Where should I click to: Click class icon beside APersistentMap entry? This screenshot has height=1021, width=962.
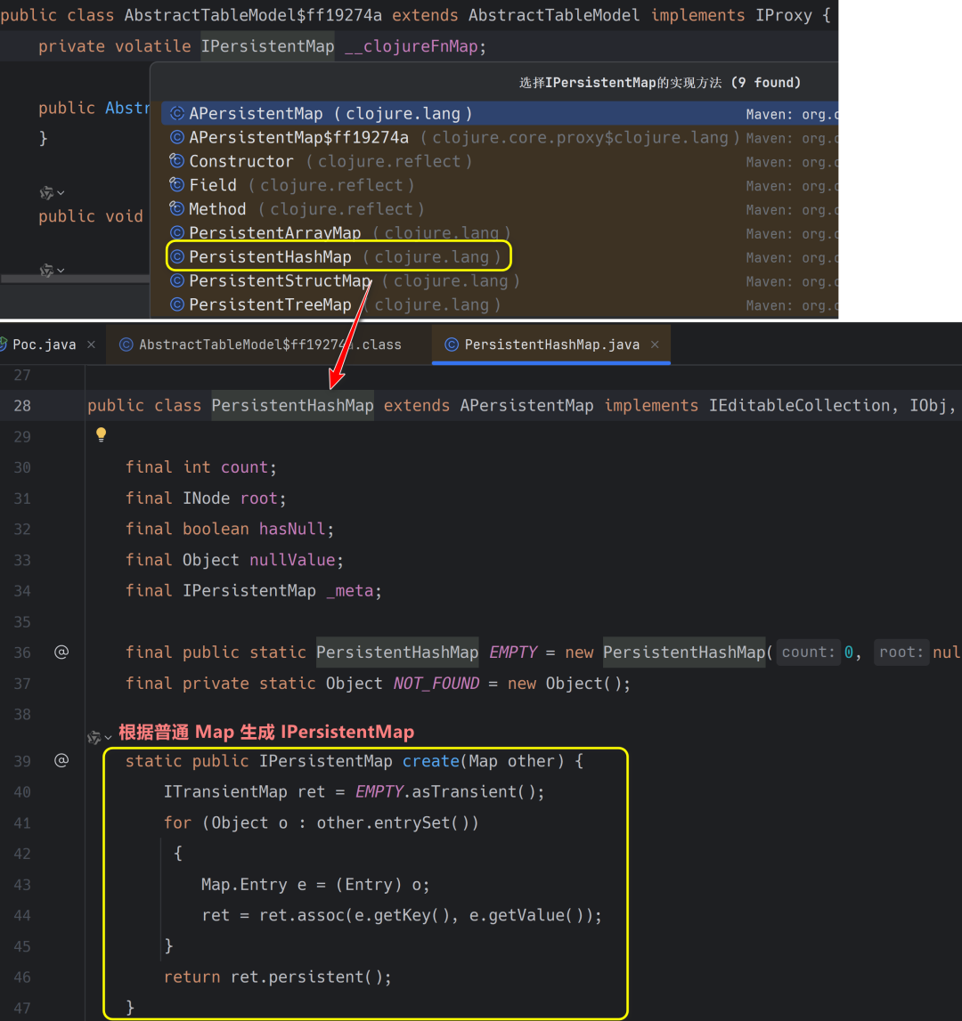click(176, 113)
